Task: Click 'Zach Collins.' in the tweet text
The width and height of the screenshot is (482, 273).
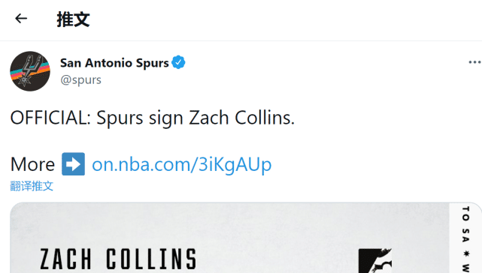Action: (x=241, y=118)
